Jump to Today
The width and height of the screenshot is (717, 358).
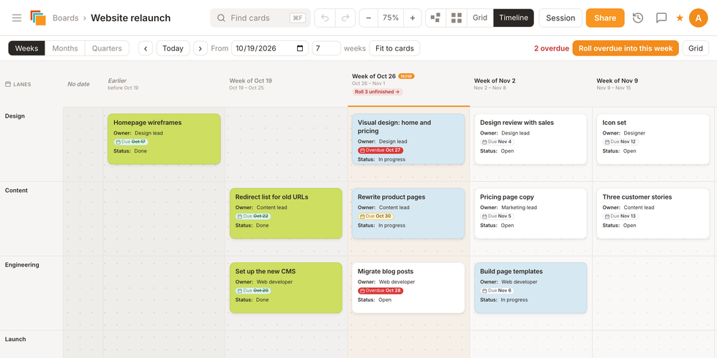(173, 48)
